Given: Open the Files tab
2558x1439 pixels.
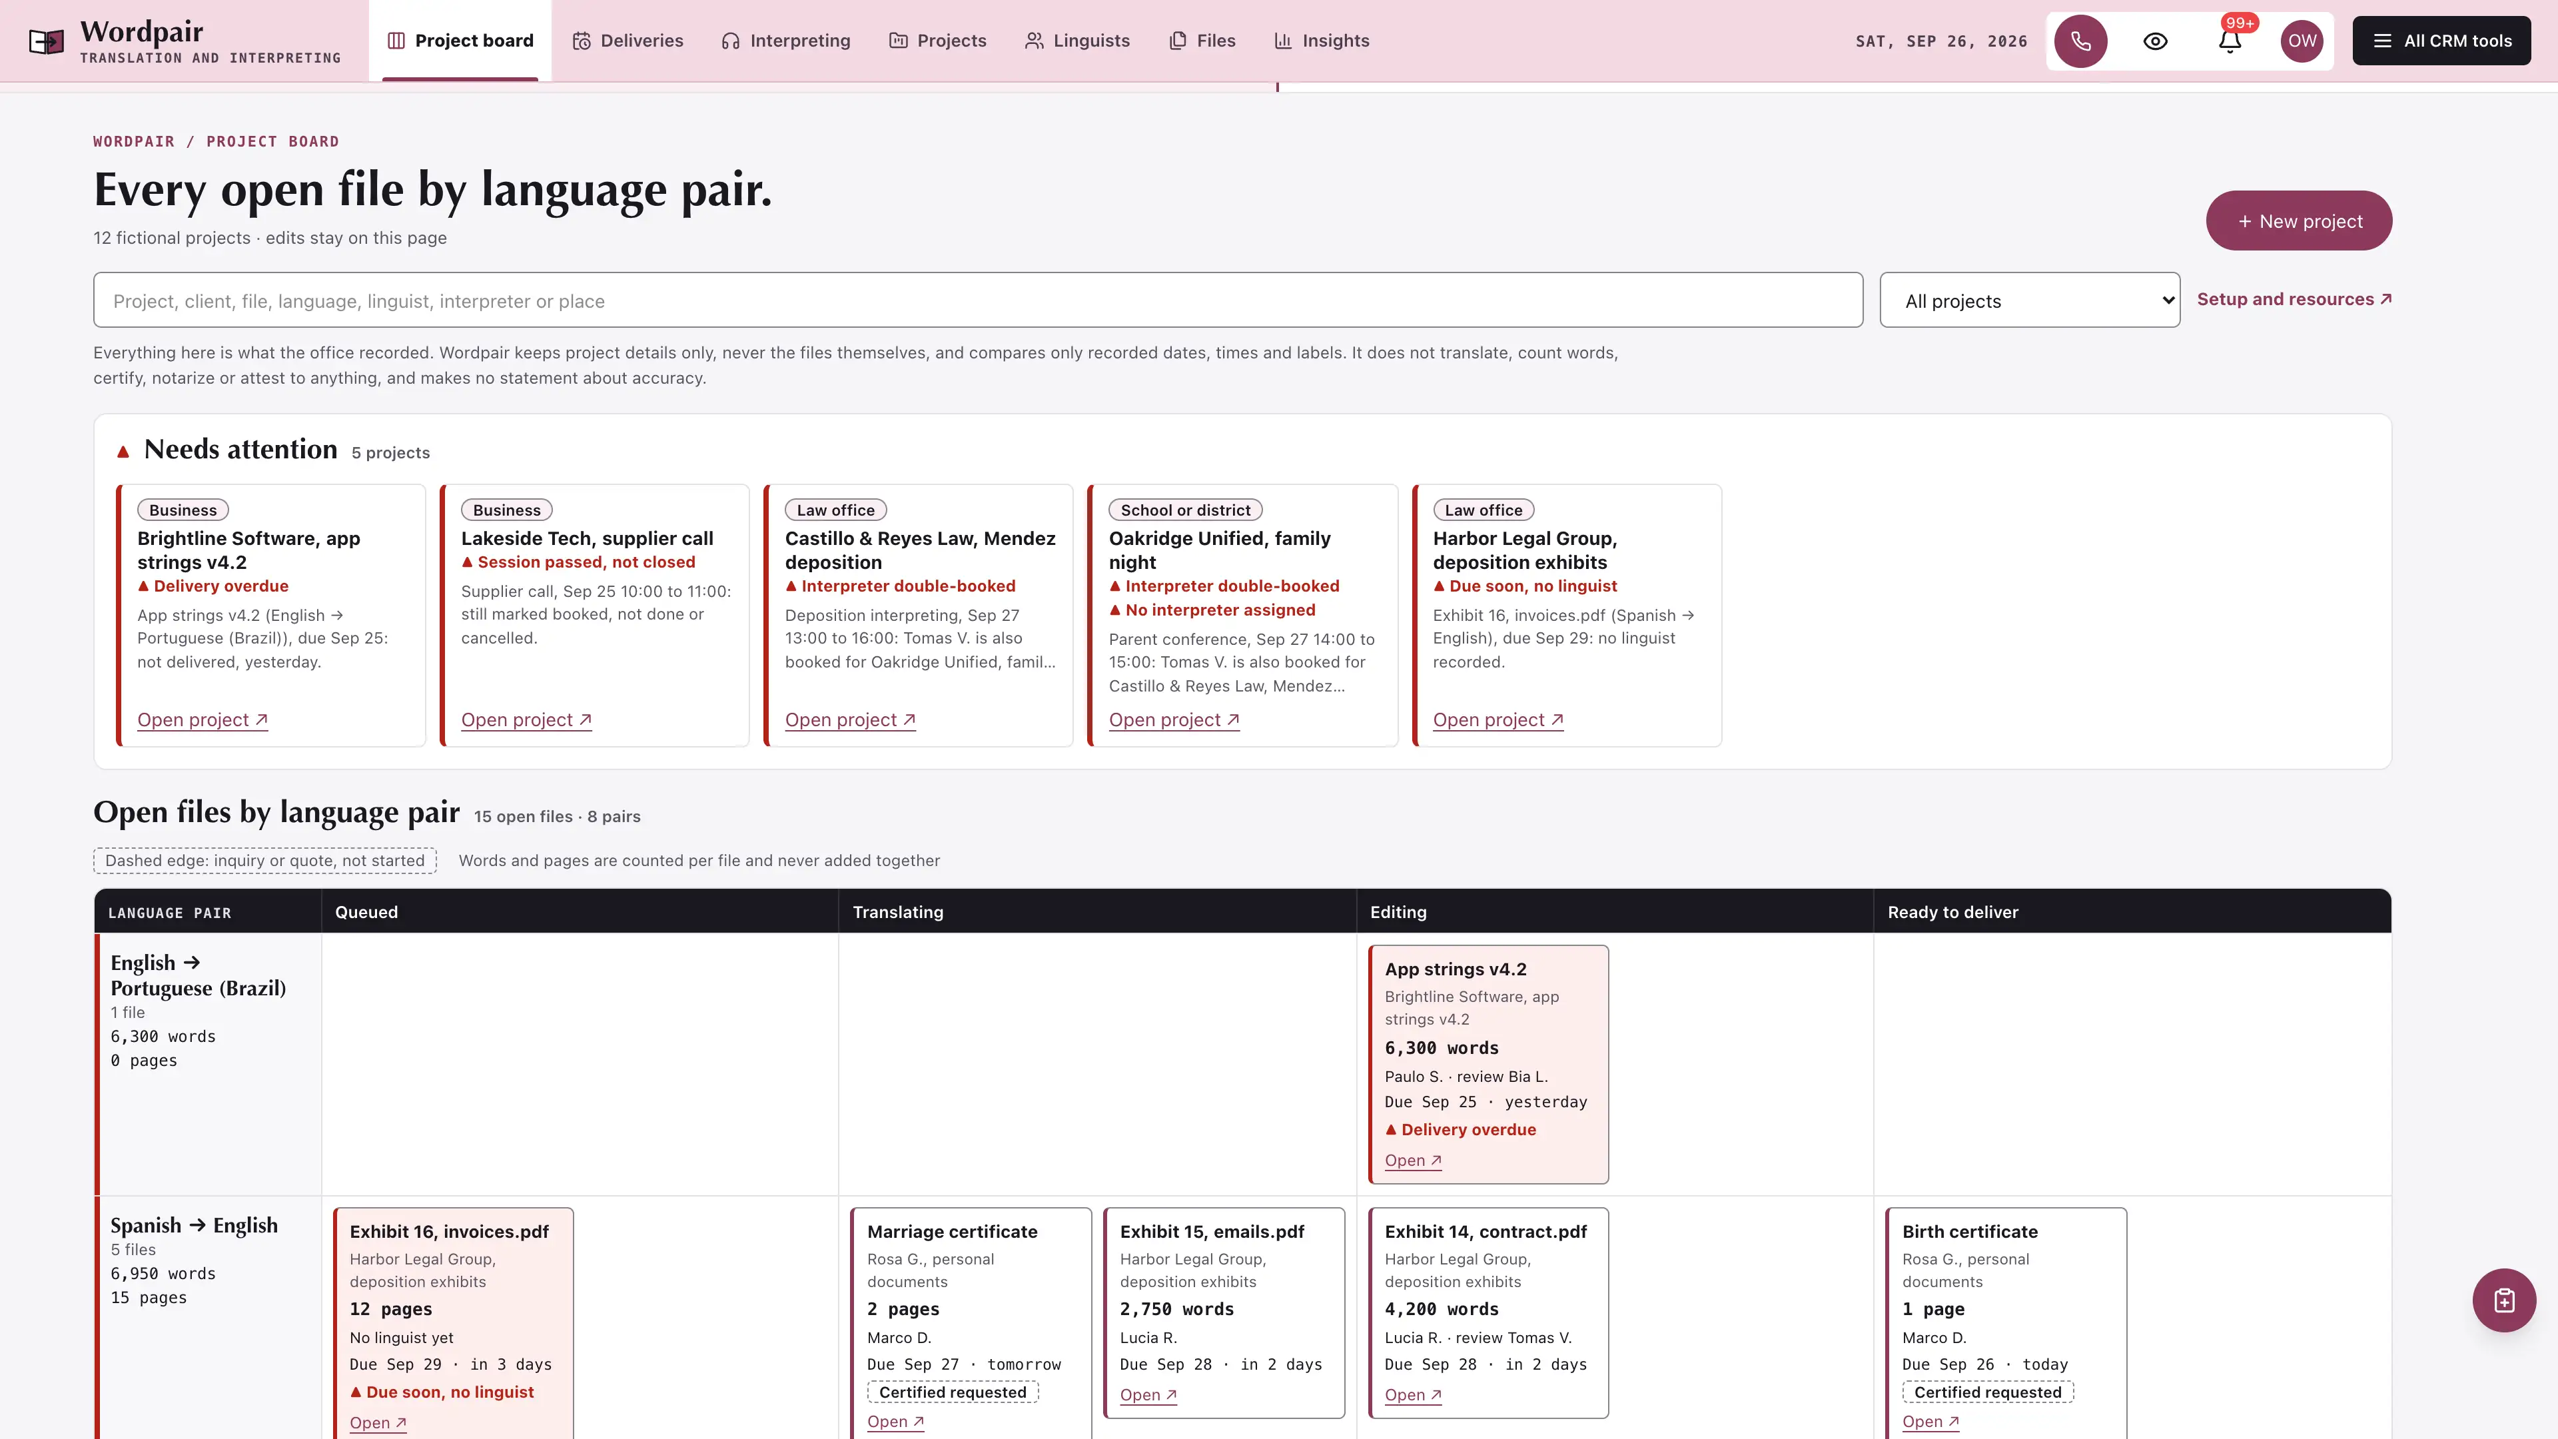Looking at the screenshot, I should pyautogui.click(x=1202, y=41).
